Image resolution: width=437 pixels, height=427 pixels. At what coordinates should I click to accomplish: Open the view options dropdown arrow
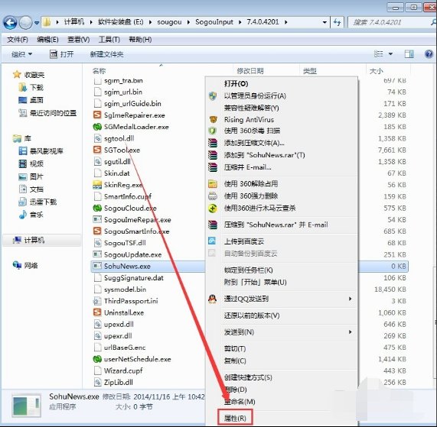coord(390,53)
